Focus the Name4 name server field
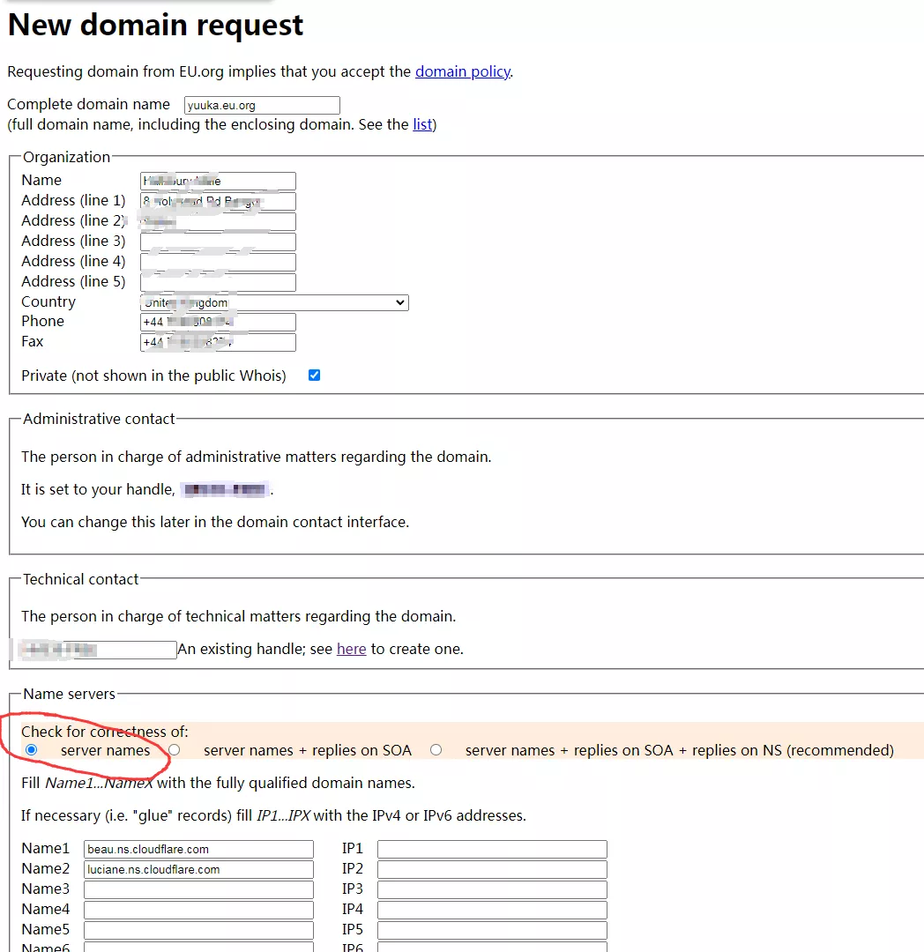The height and width of the screenshot is (952, 924). pyautogui.click(x=198, y=910)
